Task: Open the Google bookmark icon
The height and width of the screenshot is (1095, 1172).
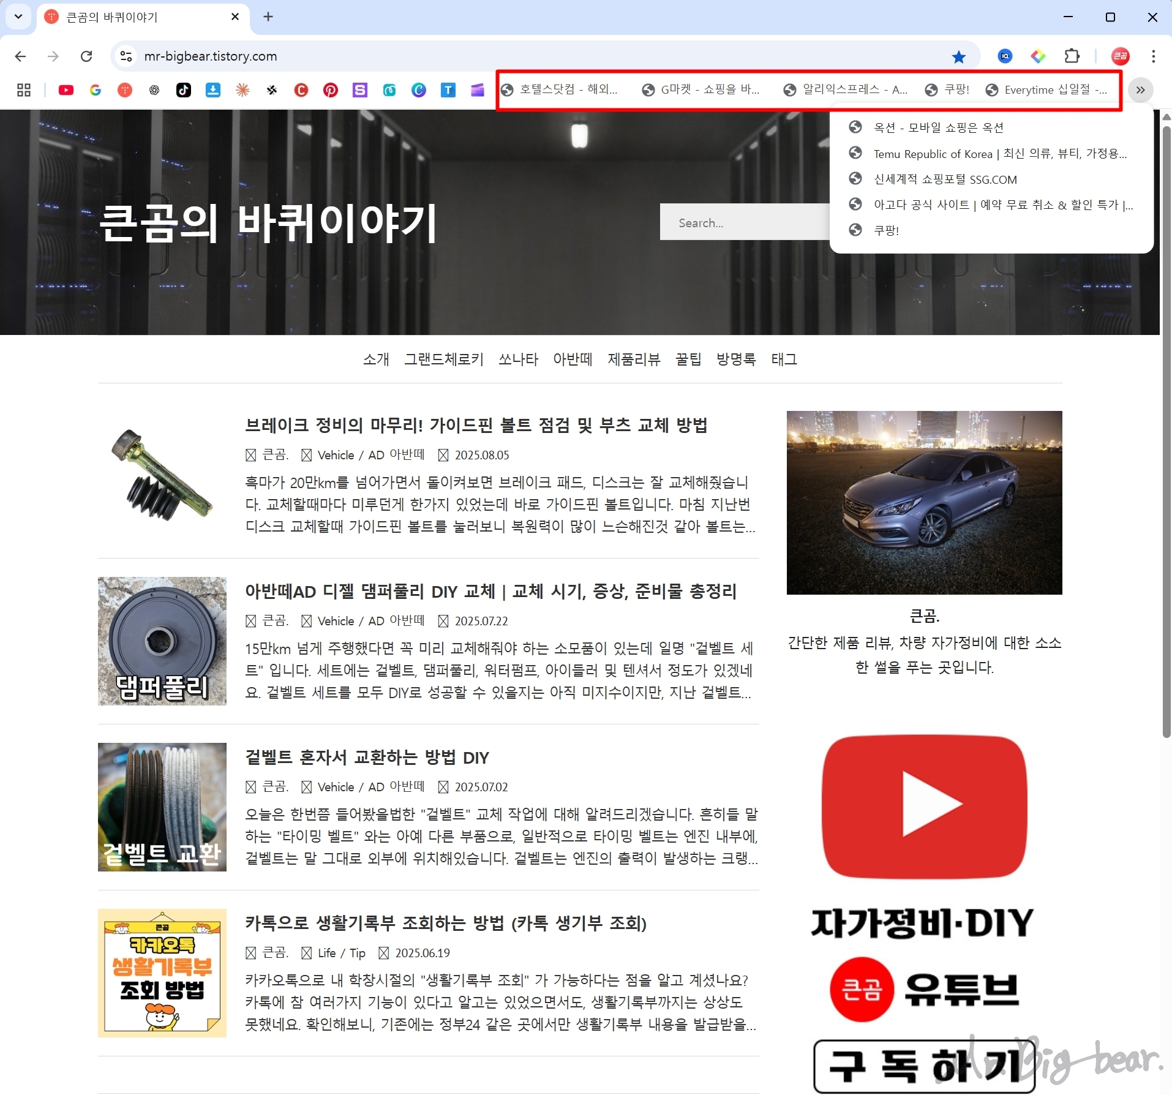Action: point(96,90)
